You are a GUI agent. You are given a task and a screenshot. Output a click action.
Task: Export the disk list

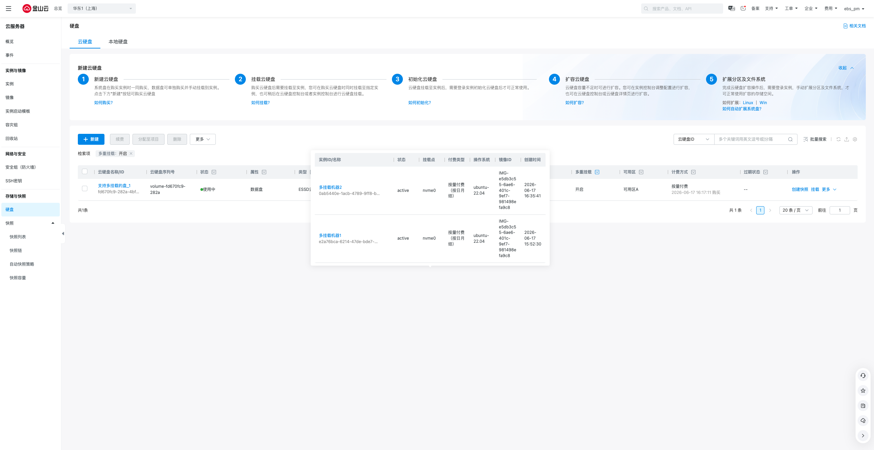[x=846, y=139]
